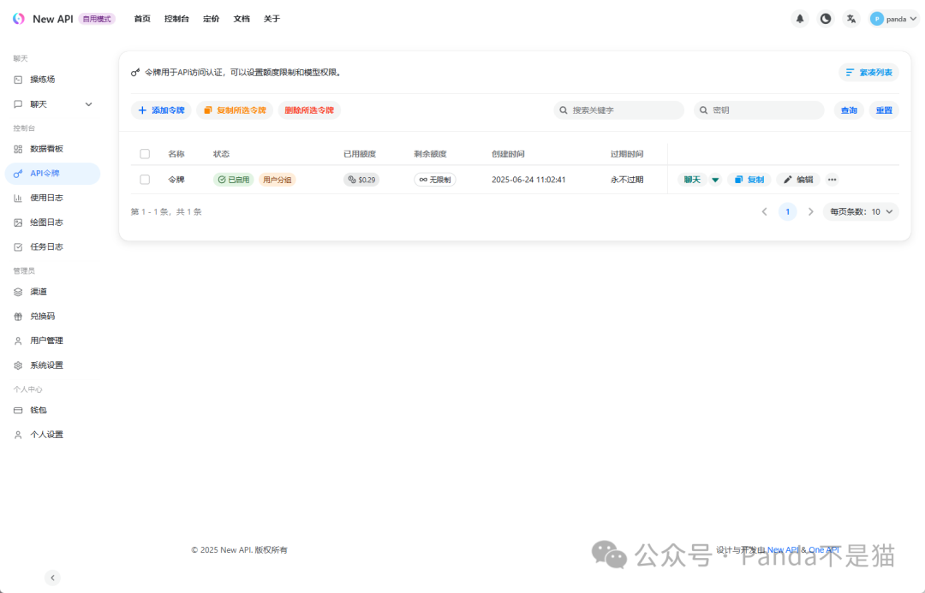Focus the 搜索关键字 search field

click(x=619, y=110)
